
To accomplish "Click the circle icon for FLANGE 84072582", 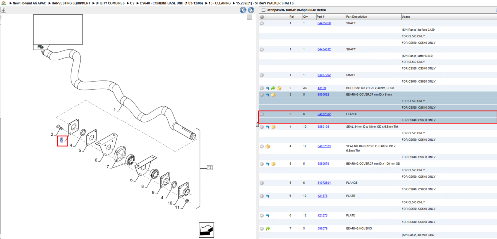I will [x=262, y=114].
